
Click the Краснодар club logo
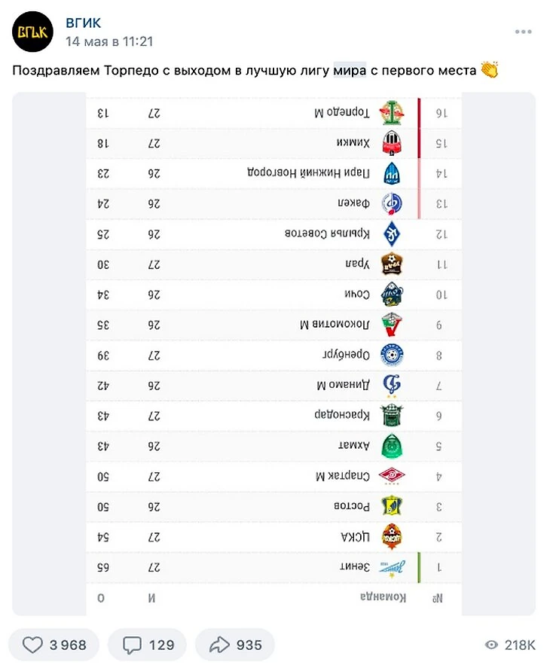392,415
